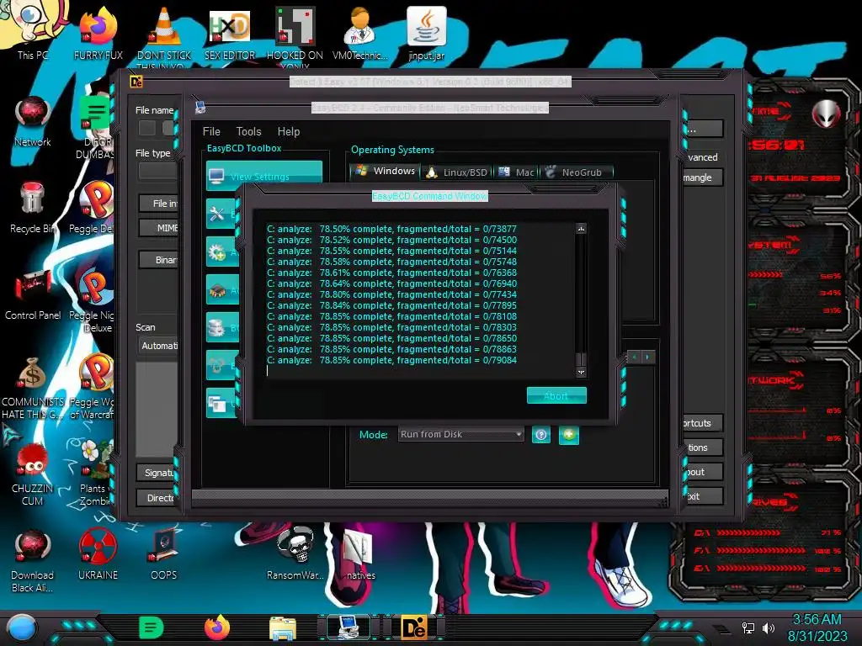
Task: Click the Shortcuts button in Detect It Easy
Action: click(703, 423)
